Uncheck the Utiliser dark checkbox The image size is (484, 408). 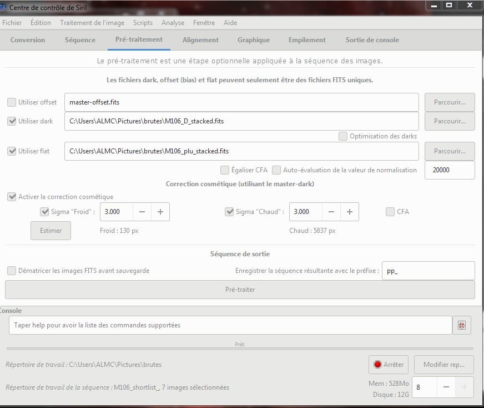(x=12, y=121)
